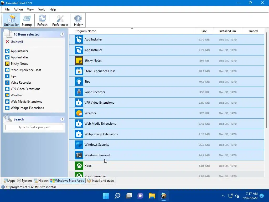The image size is (269, 202).
Task: Click the Store Experience Host sidebar icon
Action: pyautogui.click(x=7, y=70)
